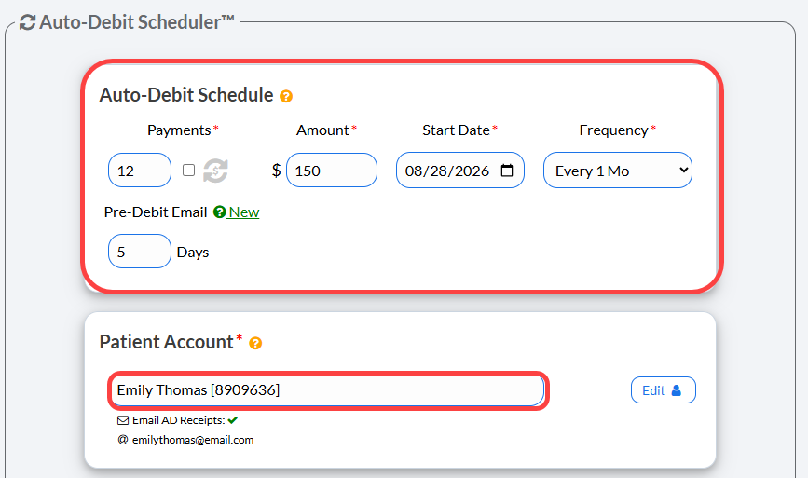Click the envelope icon for AD Receipts
Image resolution: width=808 pixels, height=478 pixels.
[x=123, y=420]
